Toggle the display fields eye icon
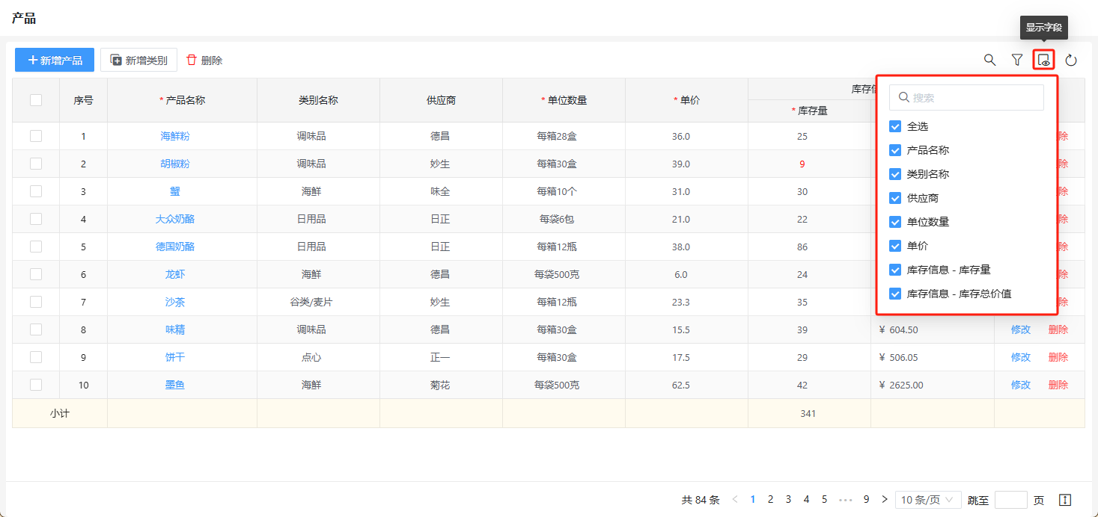Image resolution: width=1098 pixels, height=517 pixels. 1043,60
